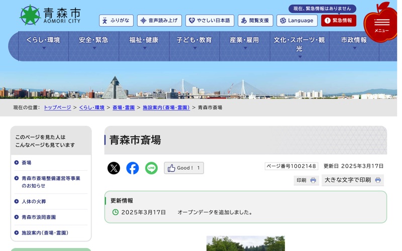Share page on Facebook
Image resolution: width=402 pixels, height=251 pixels.
pyautogui.click(x=133, y=168)
